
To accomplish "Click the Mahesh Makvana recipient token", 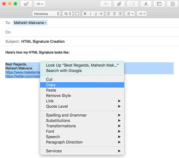I will pos(30,23).
